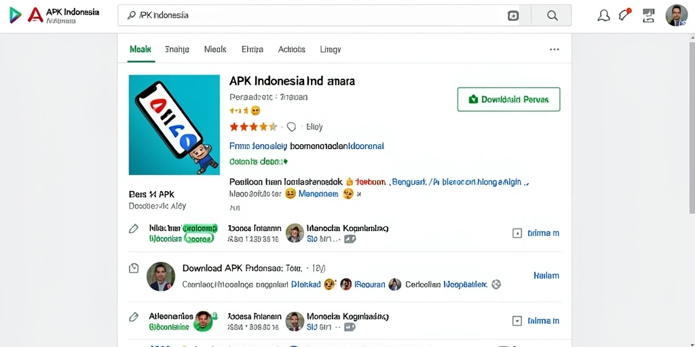Click the gray tag icon under Manocta row

(350, 239)
